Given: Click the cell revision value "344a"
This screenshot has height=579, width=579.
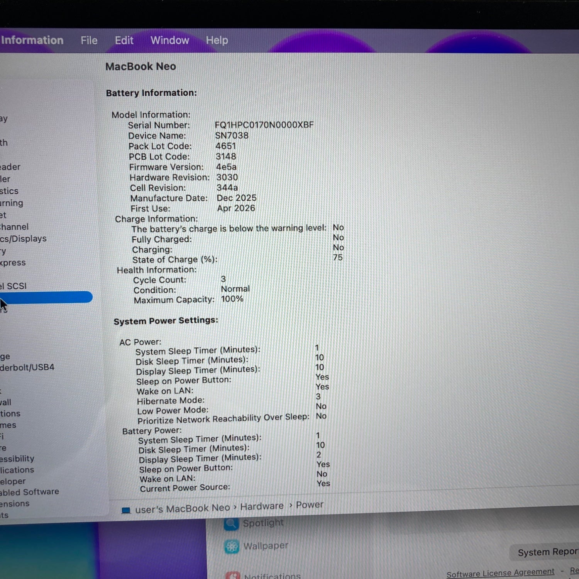Looking at the screenshot, I should [227, 188].
